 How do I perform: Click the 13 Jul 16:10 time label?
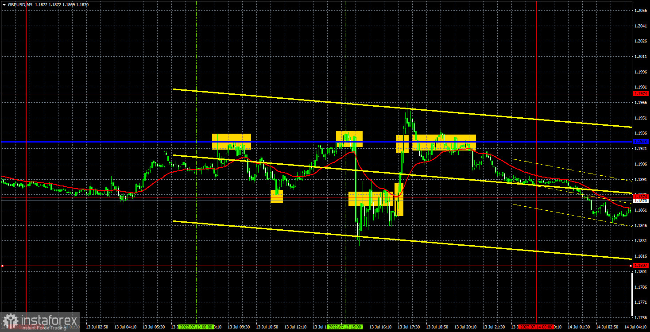point(380,327)
